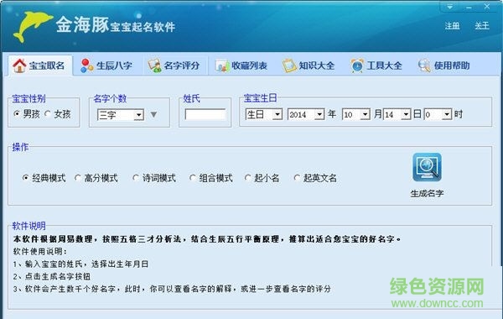Switch to the 知识大全 tab
503x319 pixels.
(x=309, y=65)
